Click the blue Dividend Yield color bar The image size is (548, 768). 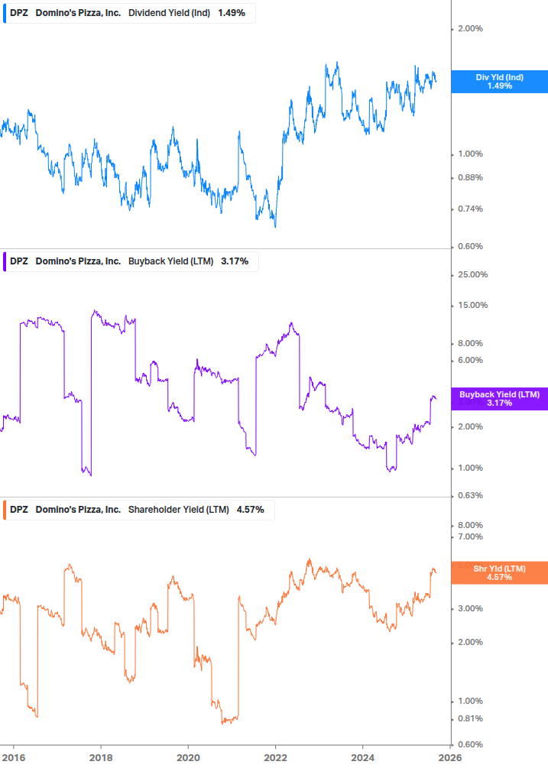pyautogui.click(x=5, y=13)
